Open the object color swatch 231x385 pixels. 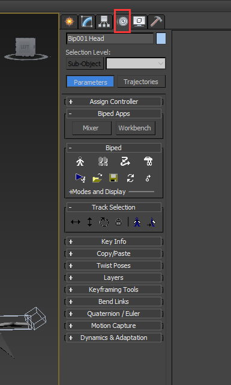(x=161, y=38)
